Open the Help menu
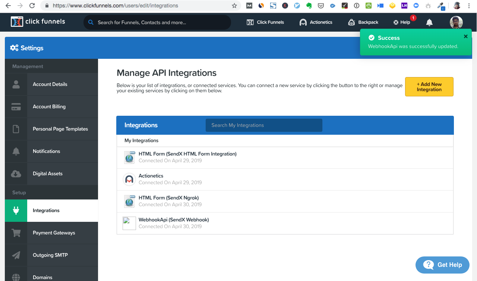The image size is (477, 281). pyautogui.click(x=402, y=22)
